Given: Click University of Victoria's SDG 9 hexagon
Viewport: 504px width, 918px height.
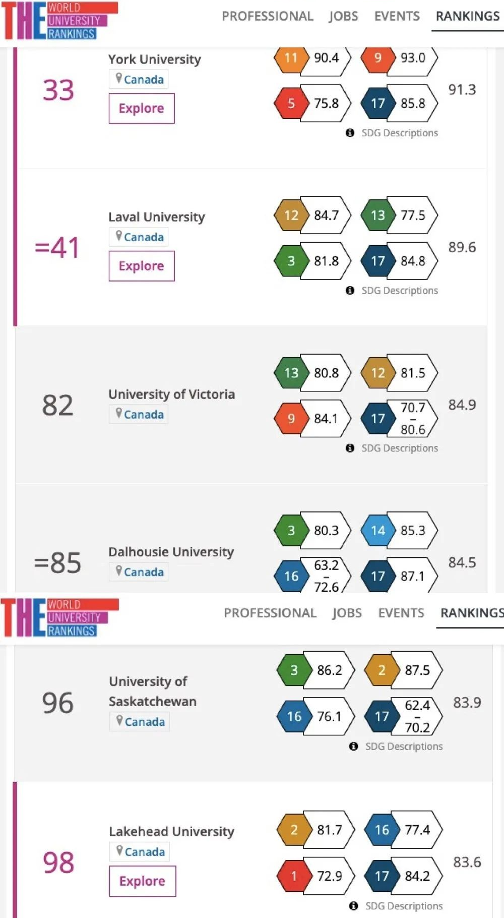Looking at the screenshot, I should pos(291,419).
